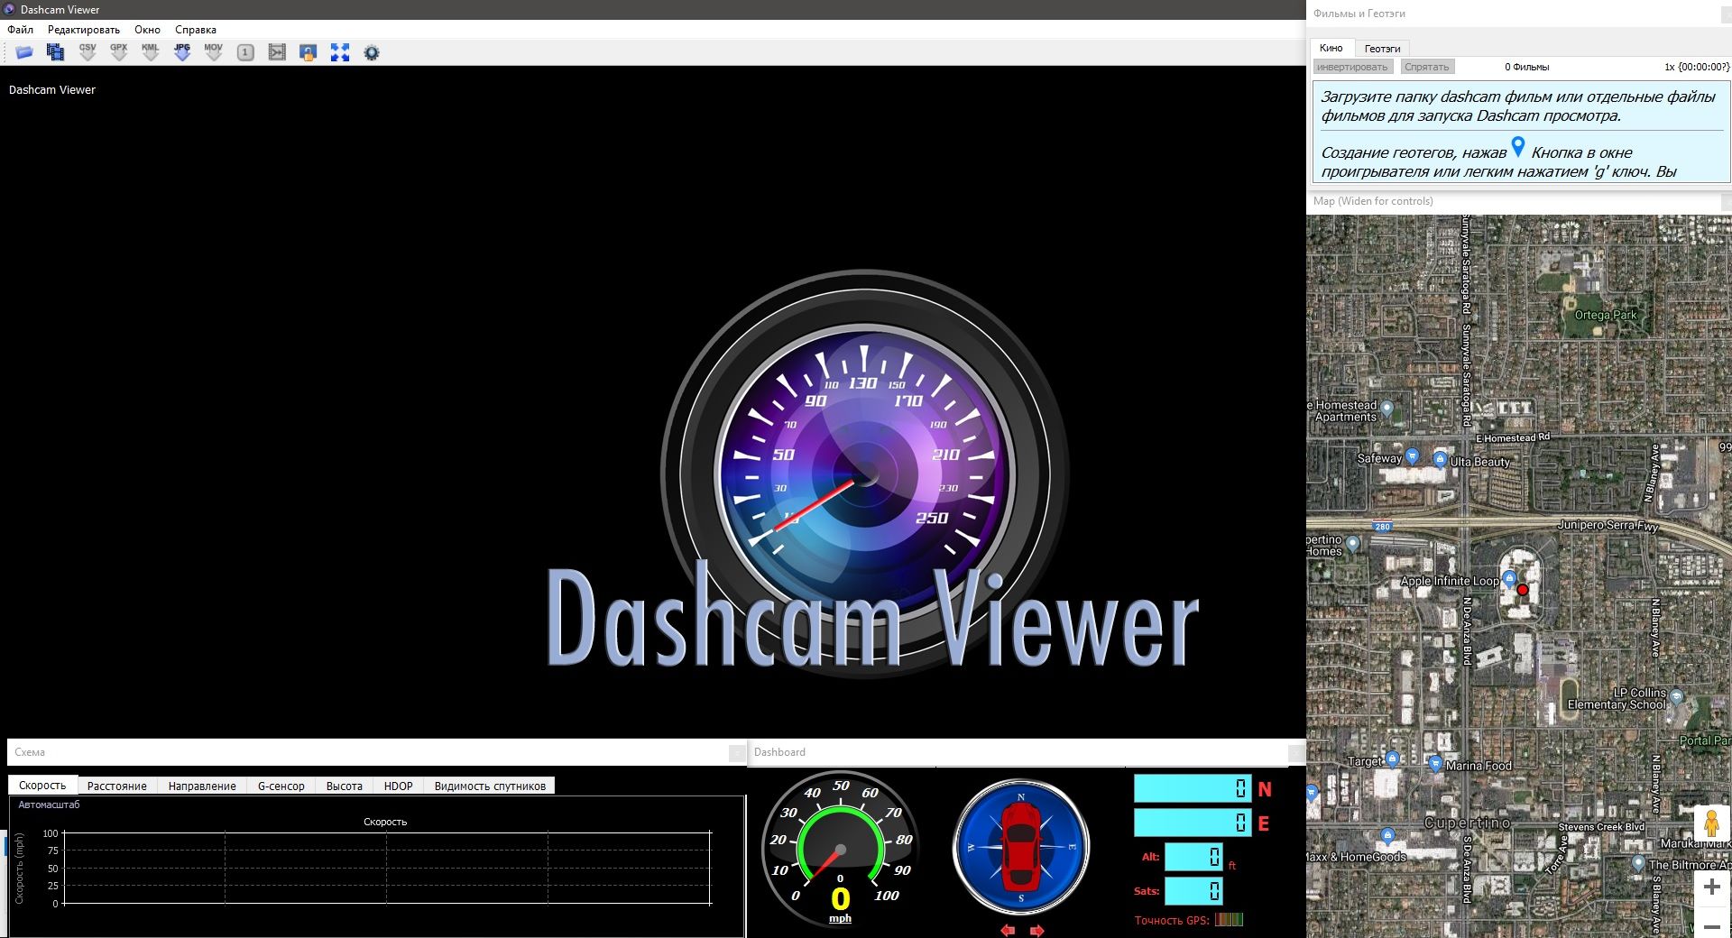This screenshot has width=1732, height=938.
Task: Toggle fullscreen with the blue arrows icon
Action: coord(340,52)
